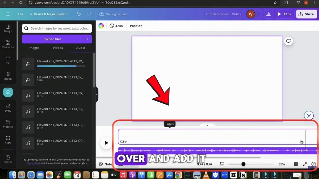Toggle fullscreen presentation mode

(305, 164)
